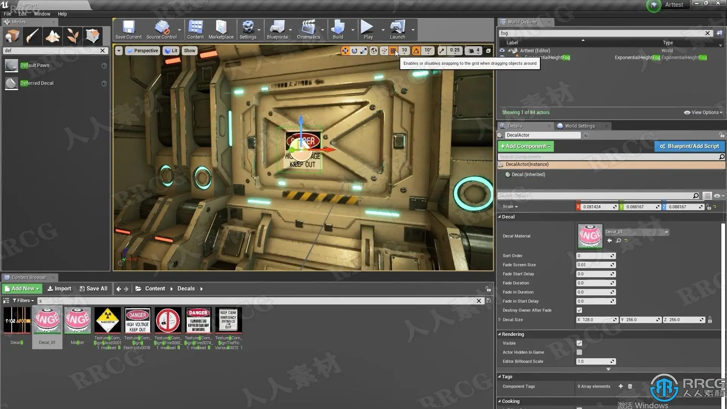Click the Blueprint/Add Script button
Viewport: 727px width, 409px height.
point(689,146)
